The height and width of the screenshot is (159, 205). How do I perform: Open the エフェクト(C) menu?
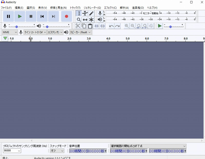tap(110, 8)
